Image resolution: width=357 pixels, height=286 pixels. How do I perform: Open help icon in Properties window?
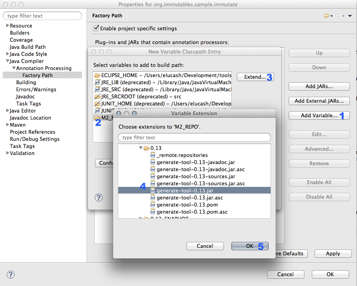click(x=11, y=274)
